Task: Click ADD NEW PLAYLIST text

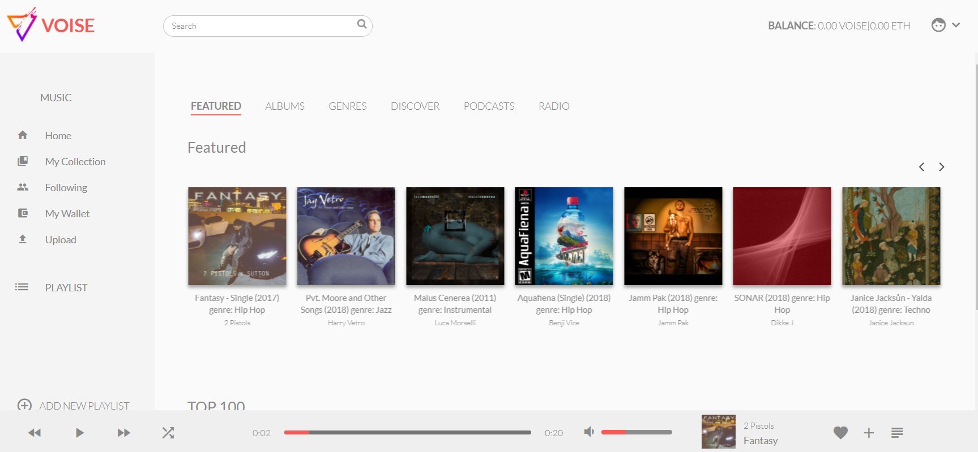Action: [x=84, y=406]
